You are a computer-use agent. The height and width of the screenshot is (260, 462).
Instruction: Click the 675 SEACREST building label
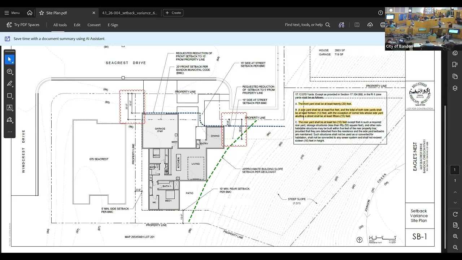pos(99,159)
